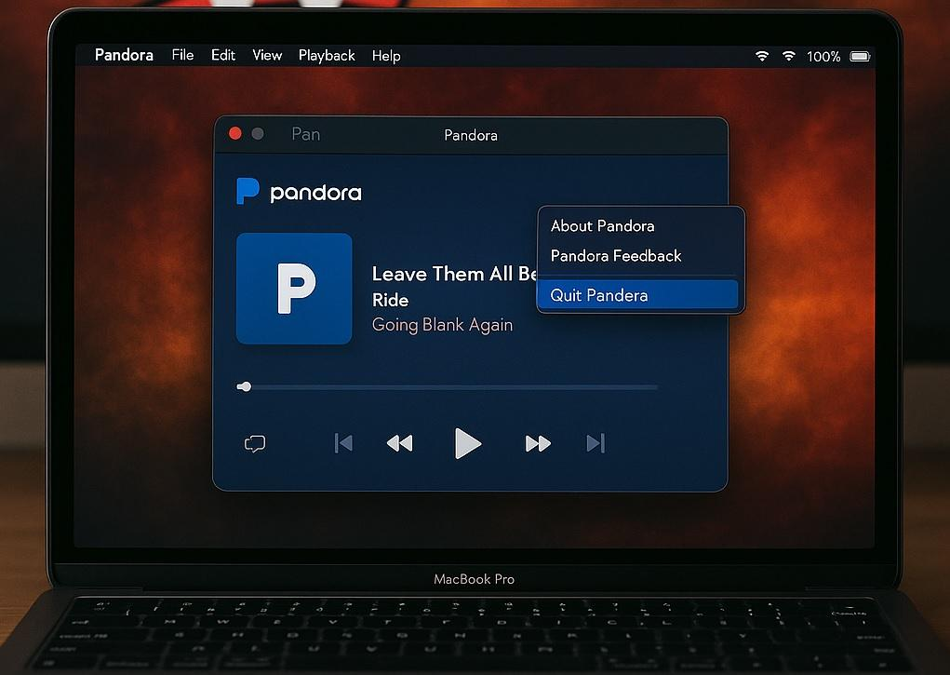
Task: Click the leftmost Wi-Fi icon in menu bar
Action: 762,56
